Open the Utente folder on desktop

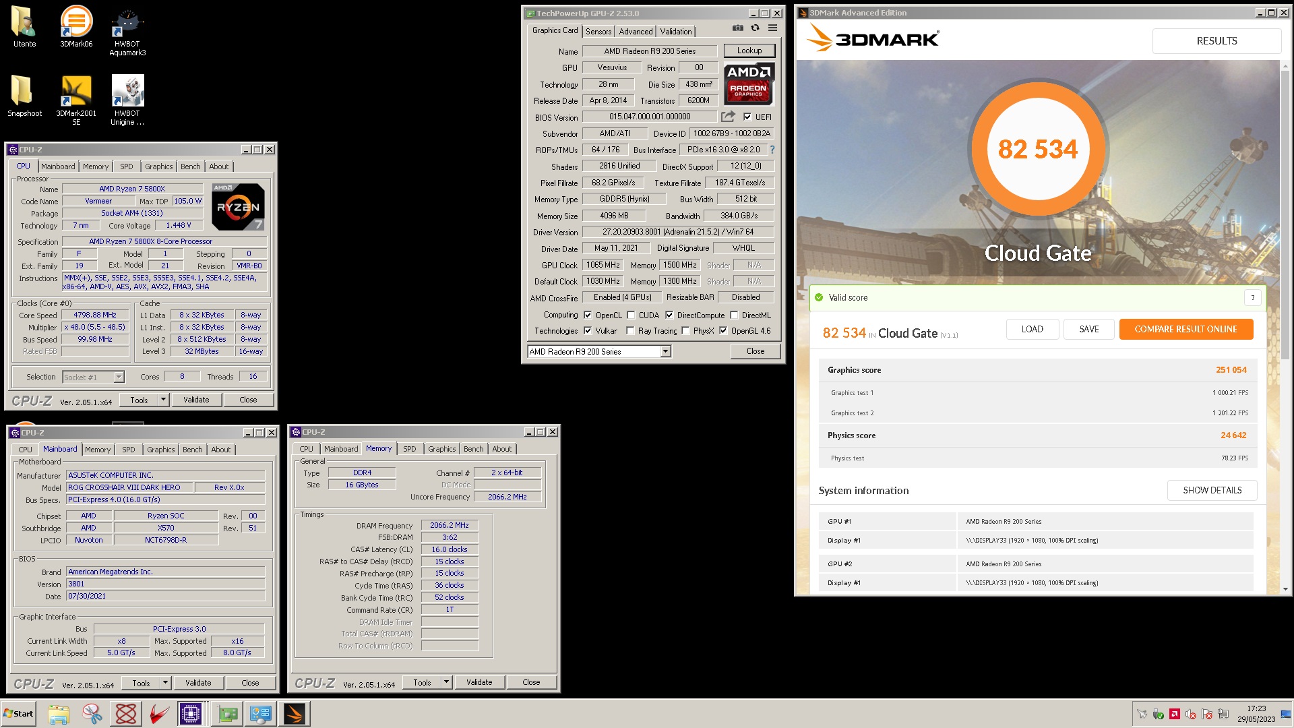pos(24,27)
